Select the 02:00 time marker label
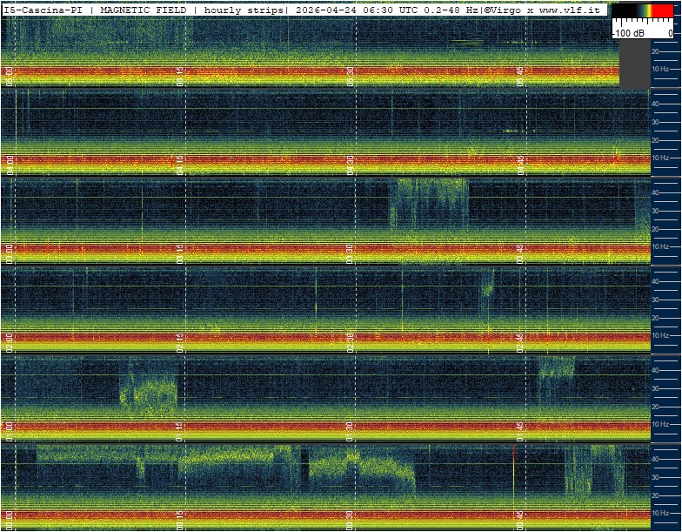Screen dimensions: 682x532 10,343
